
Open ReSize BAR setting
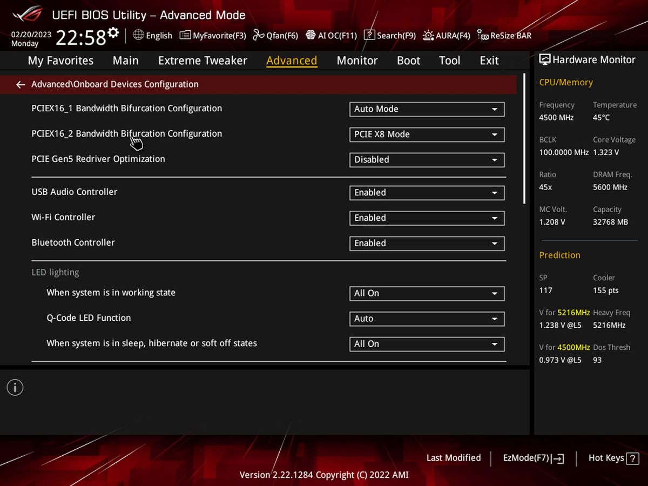click(x=504, y=36)
